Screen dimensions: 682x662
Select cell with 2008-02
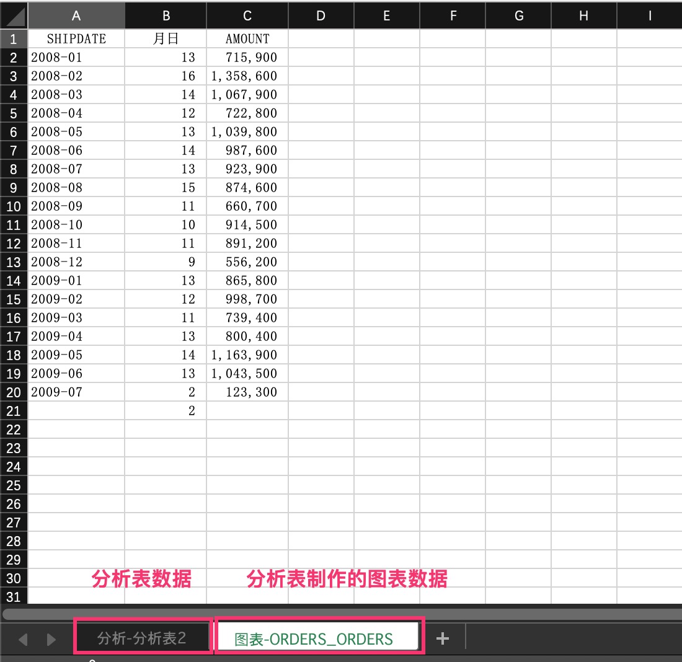click(76, 76)
